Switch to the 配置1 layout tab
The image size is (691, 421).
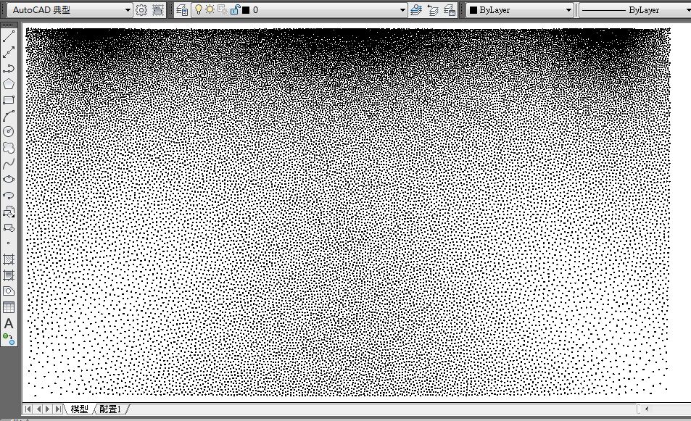(x=110, y=409)
